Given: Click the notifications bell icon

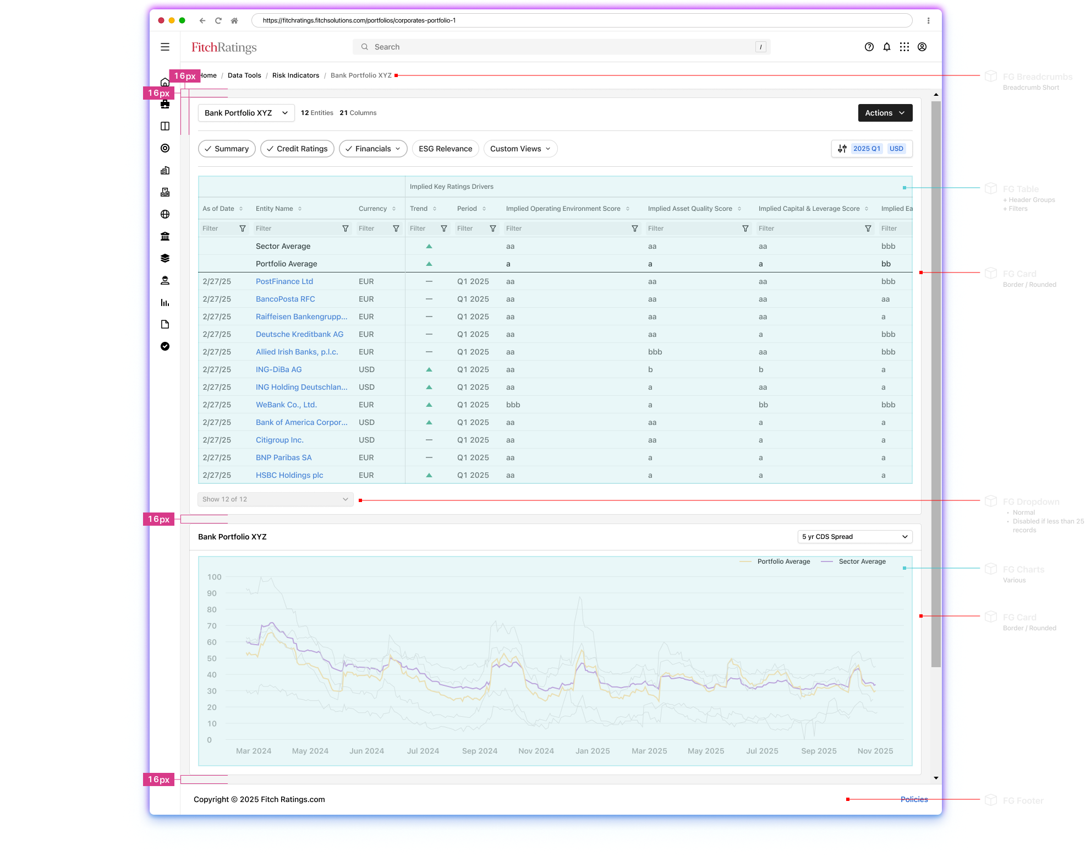Looking at the screenshot, I should (x=887, y=47).
